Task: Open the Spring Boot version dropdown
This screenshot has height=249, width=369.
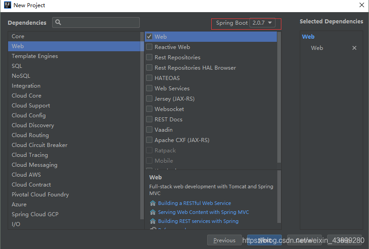Action: tap(262, 22)
